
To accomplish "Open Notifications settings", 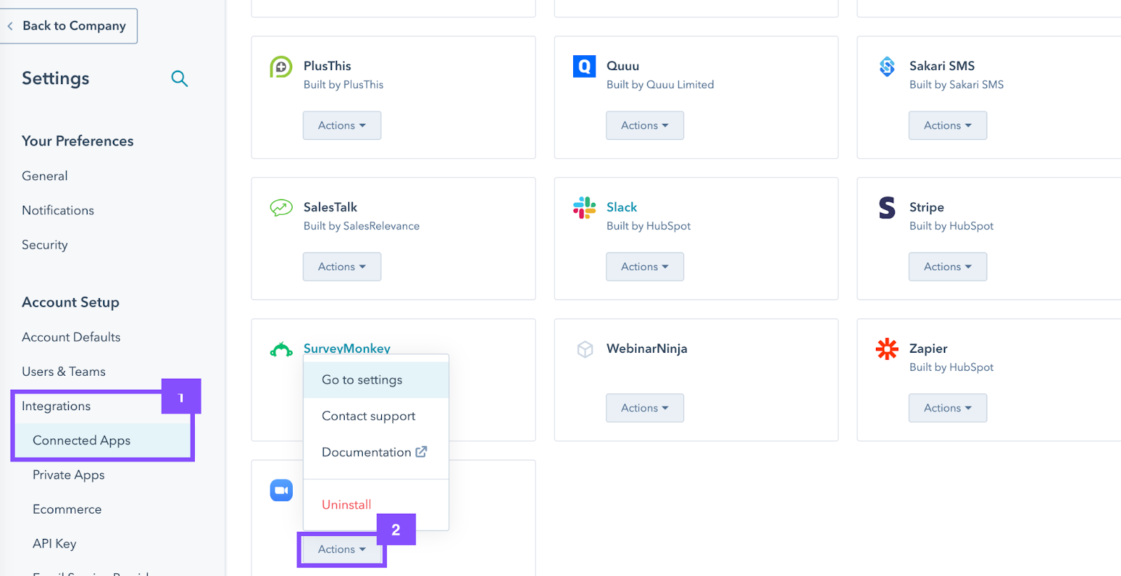I will [57, 211].
